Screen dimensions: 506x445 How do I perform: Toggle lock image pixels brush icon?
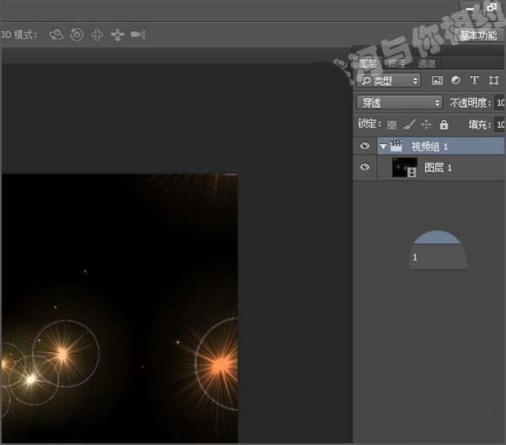408,125
